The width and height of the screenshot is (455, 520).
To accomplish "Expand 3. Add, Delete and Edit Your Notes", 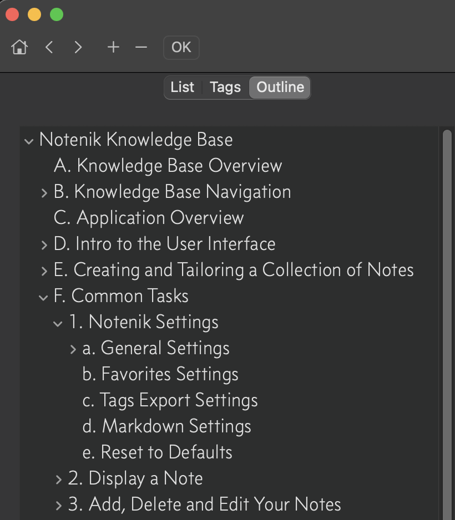I will pyautogui.click(x=59, y=506).
